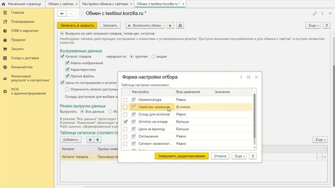Get link using the chain icon
The width and height of the screenshot is (335, 188).
pyautogui.click(x=315, y=14)
